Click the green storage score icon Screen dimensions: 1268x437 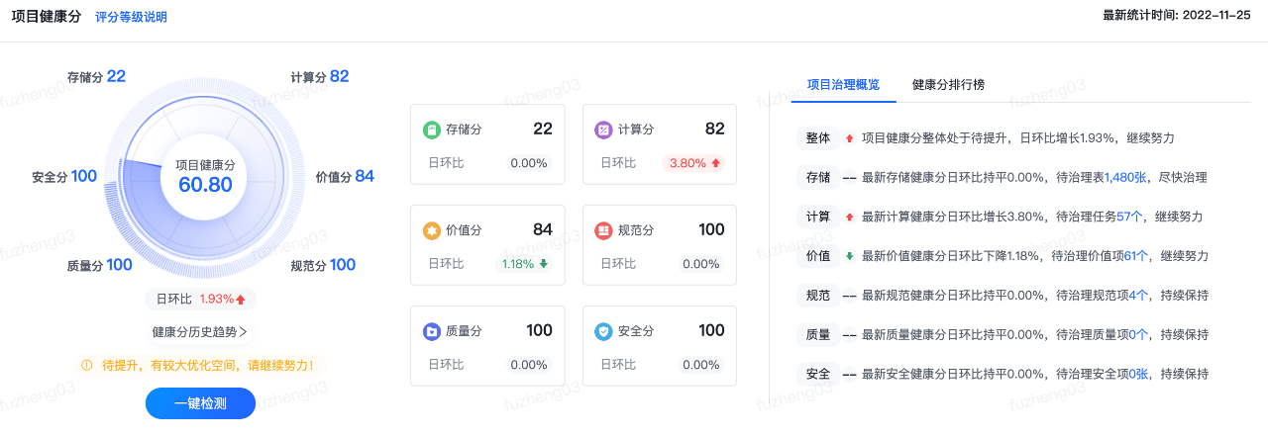coord(431,130)
